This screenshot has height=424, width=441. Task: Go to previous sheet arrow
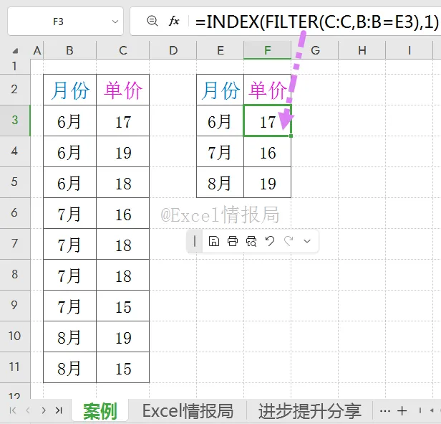point(28,410)
